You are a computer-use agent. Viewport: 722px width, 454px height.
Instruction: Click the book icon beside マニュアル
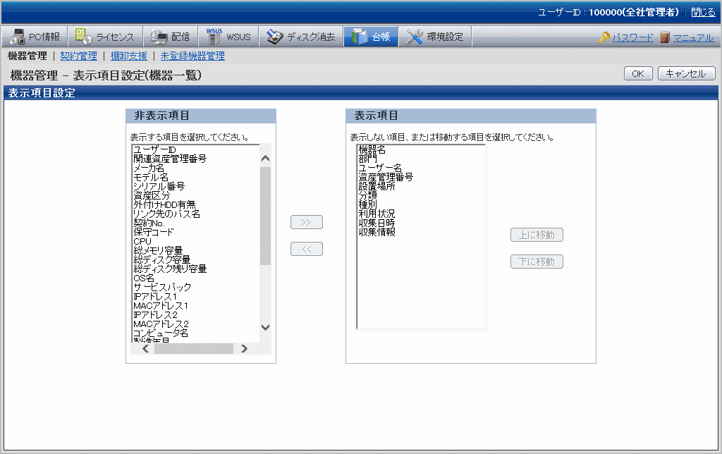click(x=664, y=37)
